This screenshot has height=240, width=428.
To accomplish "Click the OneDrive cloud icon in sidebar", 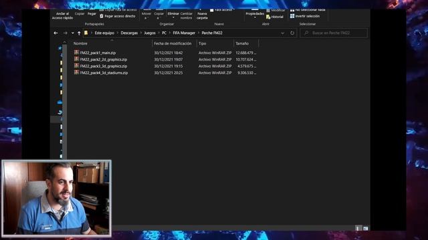I will click(x=60, y=102).
